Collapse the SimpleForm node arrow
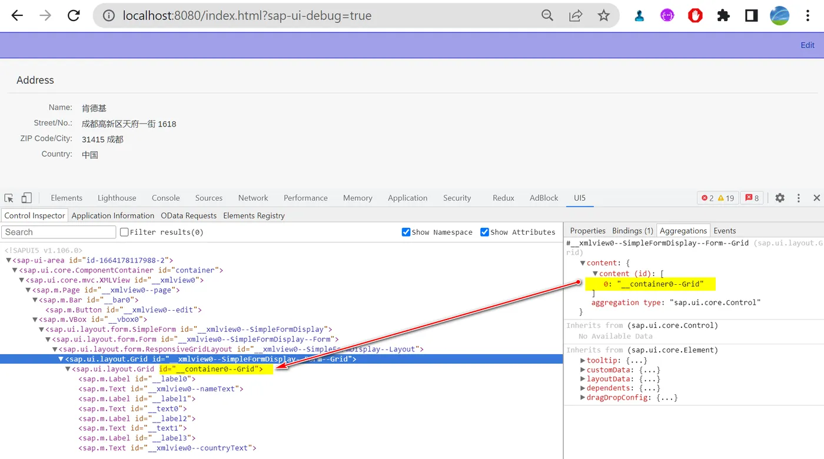The width and height of the screenshot is (824, 459). click(x=42, y=330)
